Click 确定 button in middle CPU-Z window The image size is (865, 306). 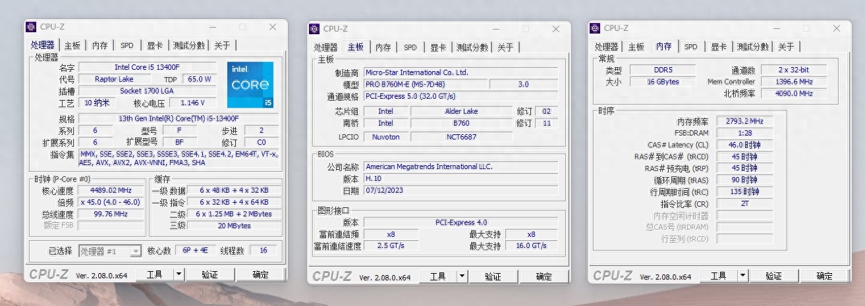(x=544, y=276)
